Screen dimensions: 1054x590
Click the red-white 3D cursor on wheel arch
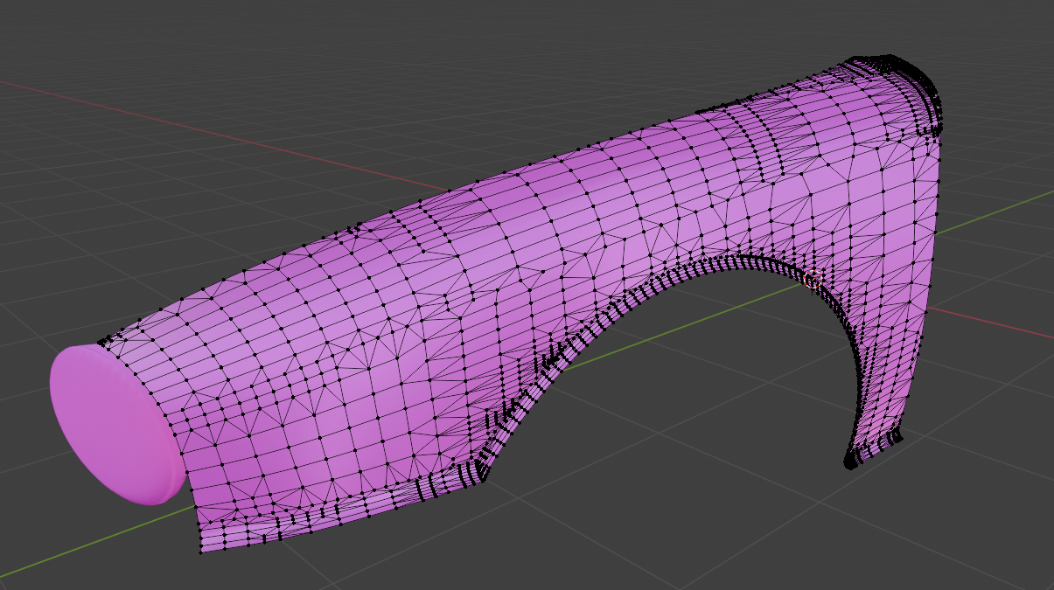click(x=811, y=281)
